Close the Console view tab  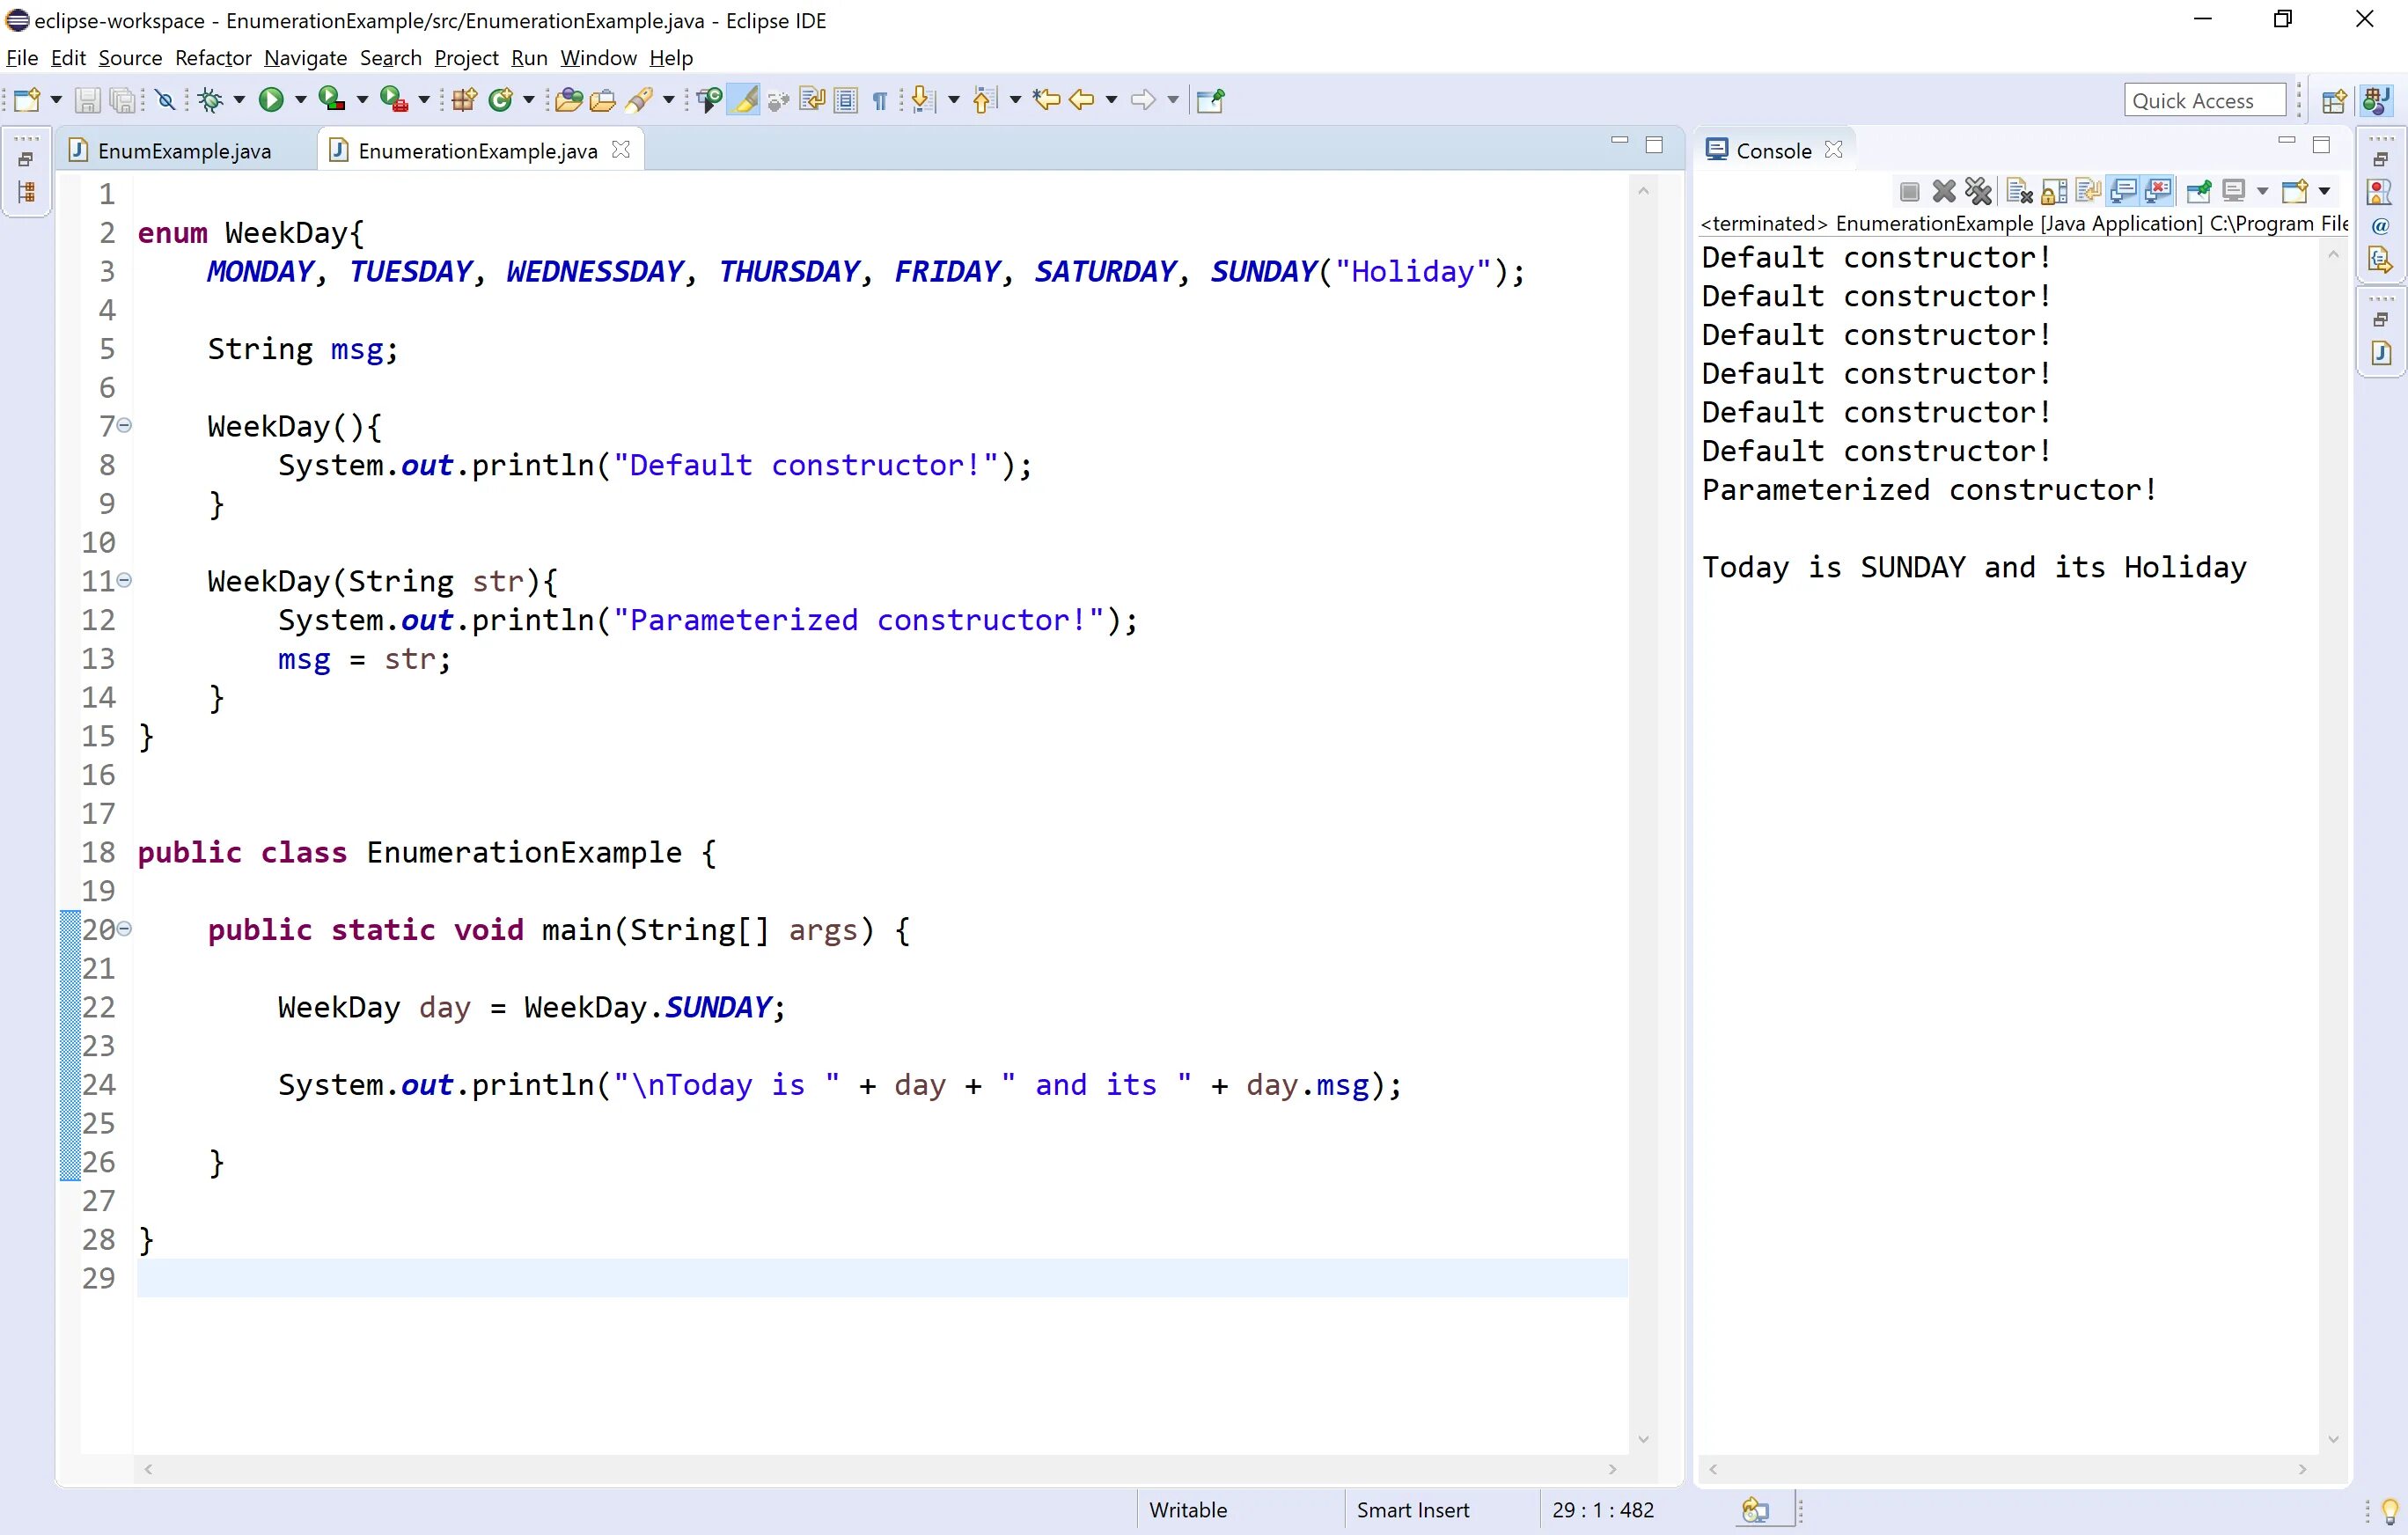tap(1833, 149)
